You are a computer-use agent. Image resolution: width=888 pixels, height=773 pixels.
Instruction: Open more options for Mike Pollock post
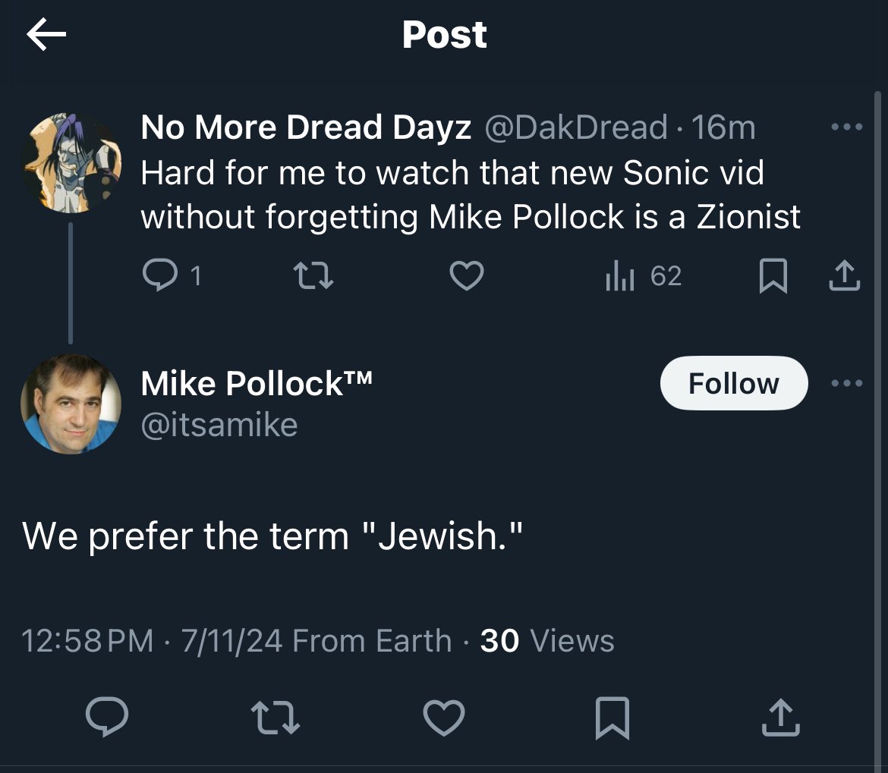(x=846, y=383)
